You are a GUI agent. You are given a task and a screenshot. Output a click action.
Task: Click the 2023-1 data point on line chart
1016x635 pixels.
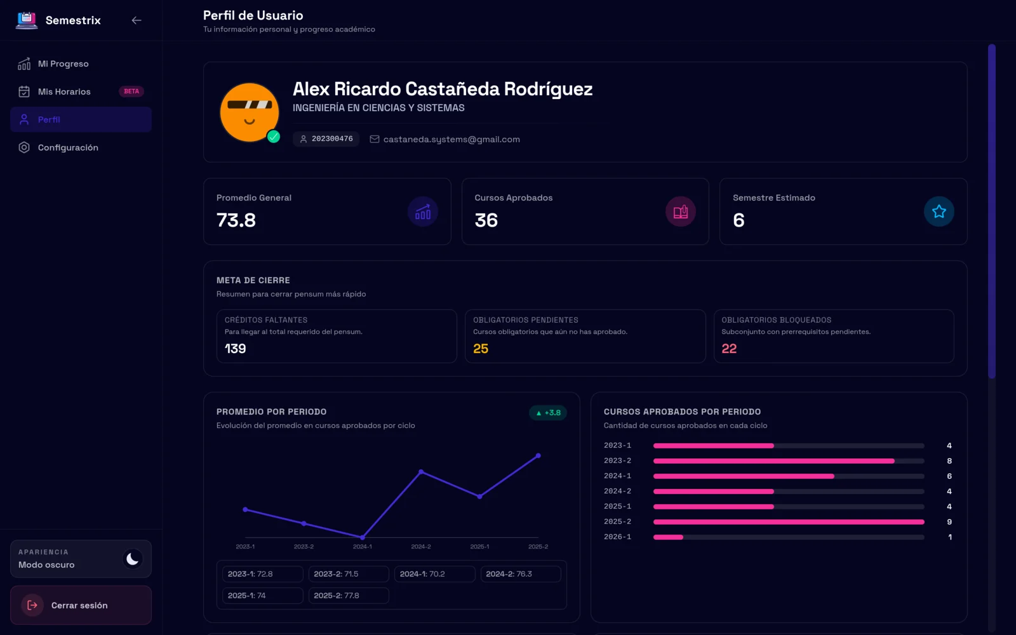[x=245, y=509]
